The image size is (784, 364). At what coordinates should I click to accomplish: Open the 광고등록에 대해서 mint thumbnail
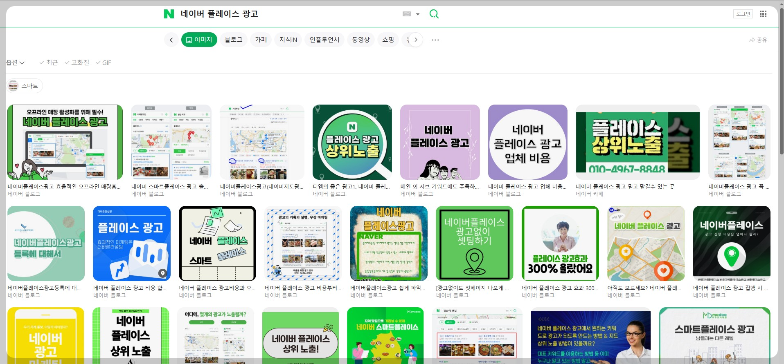click(46, 243)
